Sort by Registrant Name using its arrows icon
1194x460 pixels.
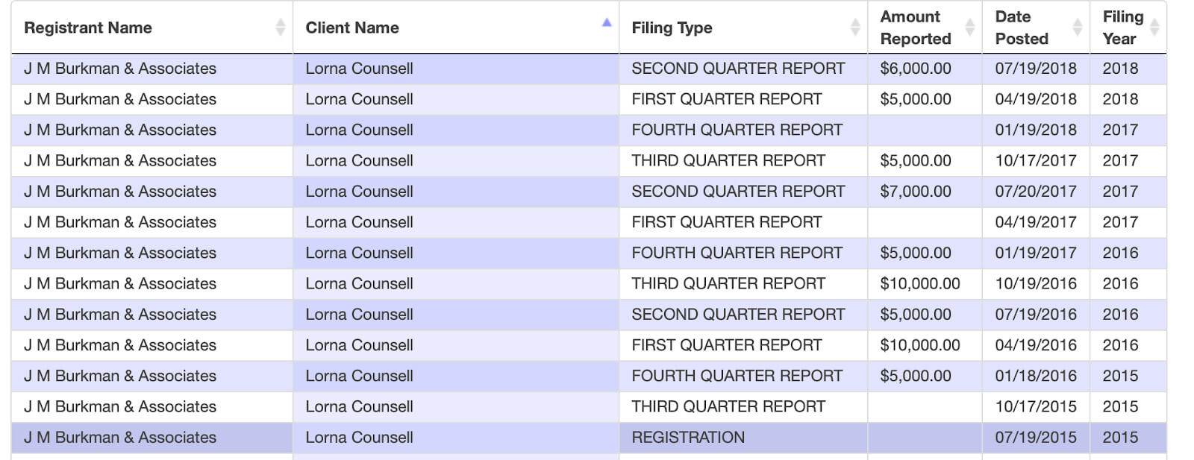tap(281, 28)
